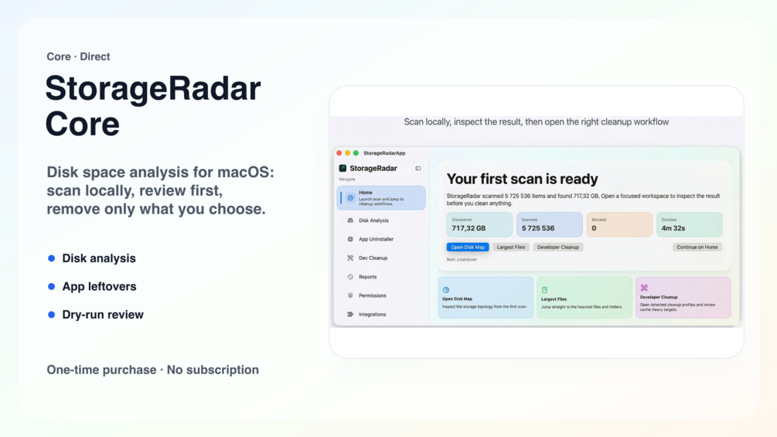Click the Home sidebar icon
Viewport: 777px width, 437px height.
pos(350,198)
